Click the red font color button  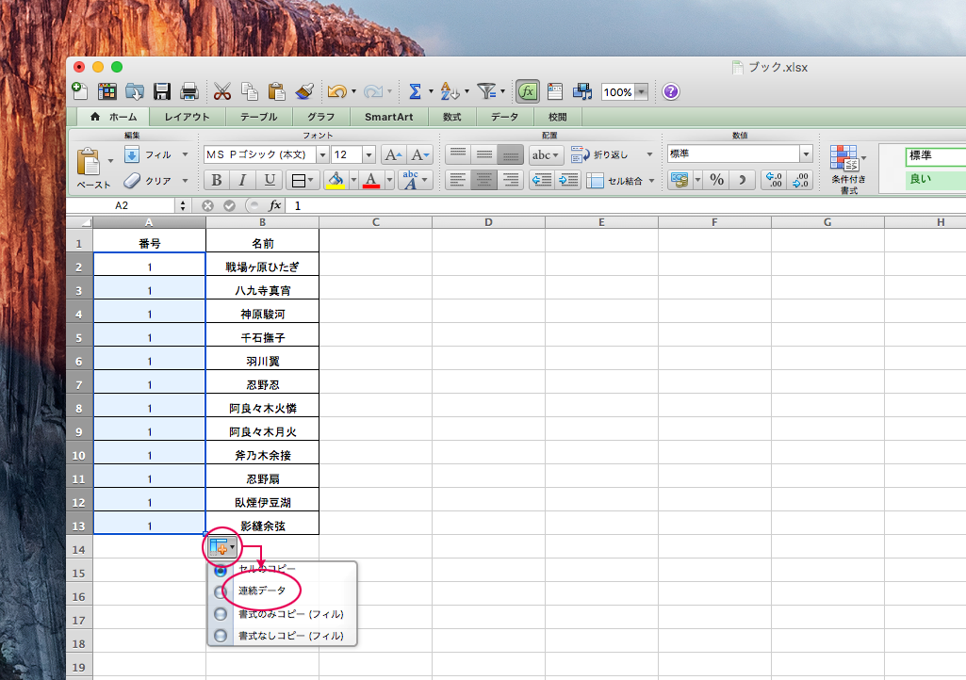pos(371,180)
